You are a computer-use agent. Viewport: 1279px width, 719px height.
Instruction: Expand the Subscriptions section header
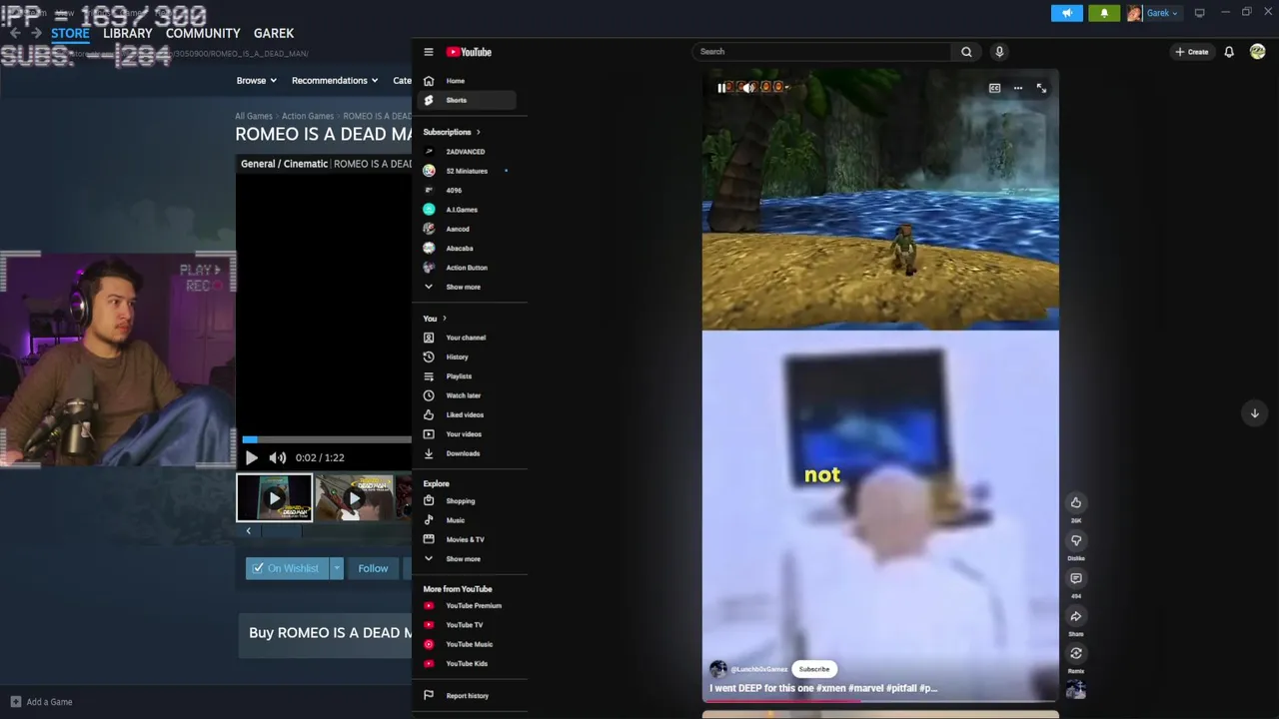pyautogui.click(x=452, y=132)
